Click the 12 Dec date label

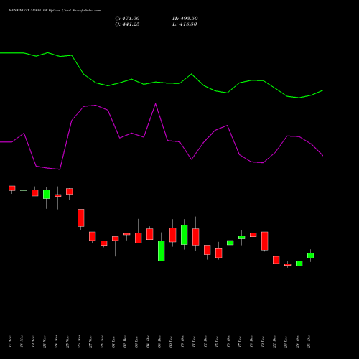pos(205,342)
